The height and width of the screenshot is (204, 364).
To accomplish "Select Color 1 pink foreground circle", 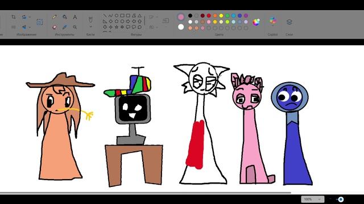I will click(x=181, y=17).
